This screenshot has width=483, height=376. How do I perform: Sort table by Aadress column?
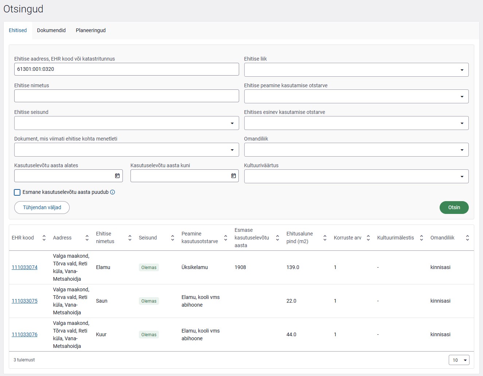click(x=87, y=238)
